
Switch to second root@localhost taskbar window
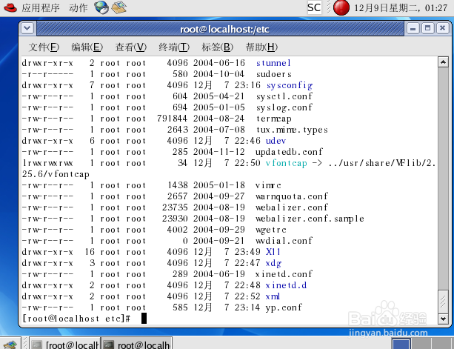pos(136,344)
